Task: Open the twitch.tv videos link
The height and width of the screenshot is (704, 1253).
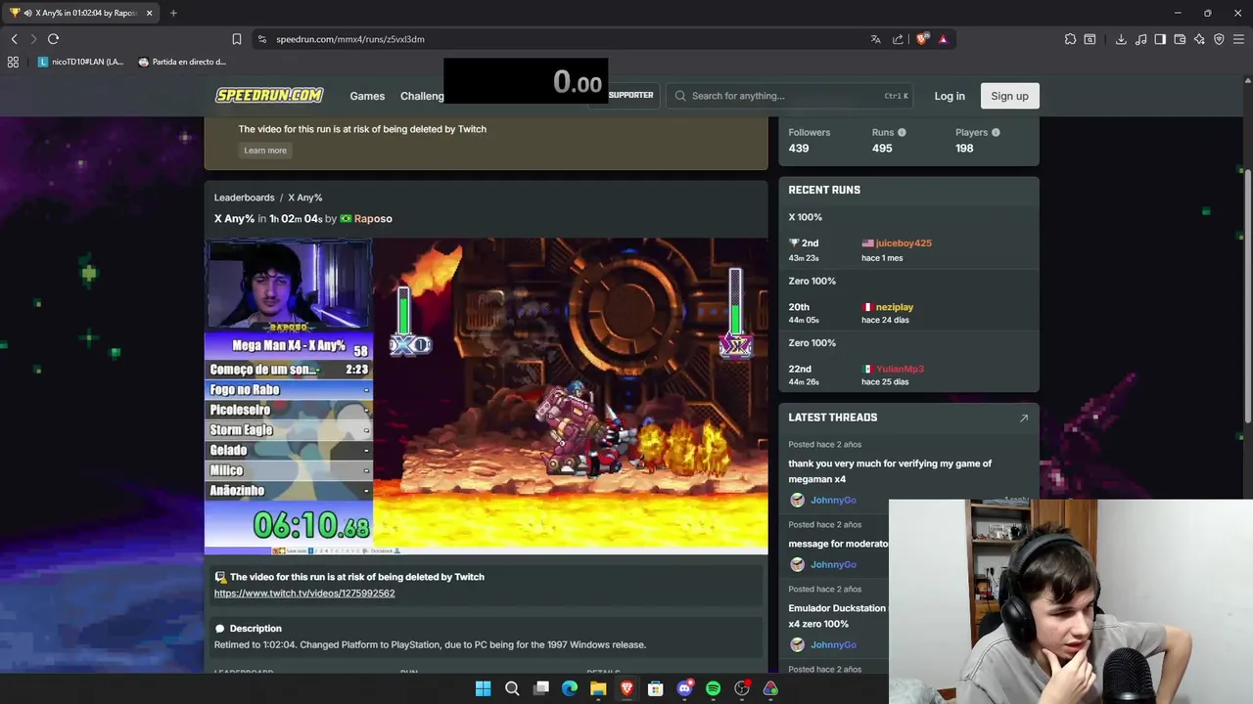Action: coord(304,594)
